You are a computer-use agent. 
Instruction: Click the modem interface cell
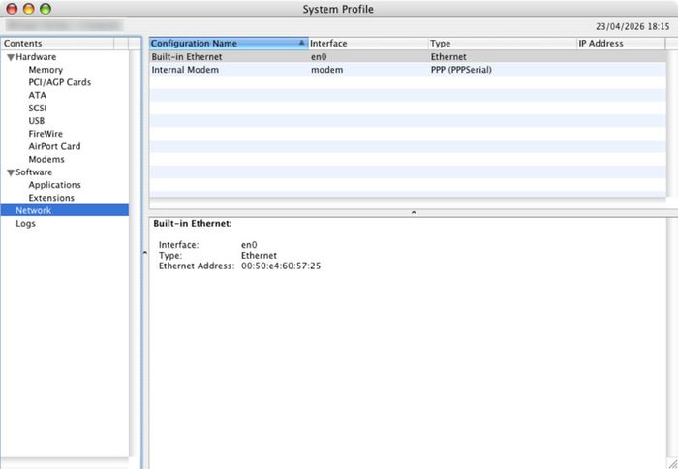(x=327, y=70)
